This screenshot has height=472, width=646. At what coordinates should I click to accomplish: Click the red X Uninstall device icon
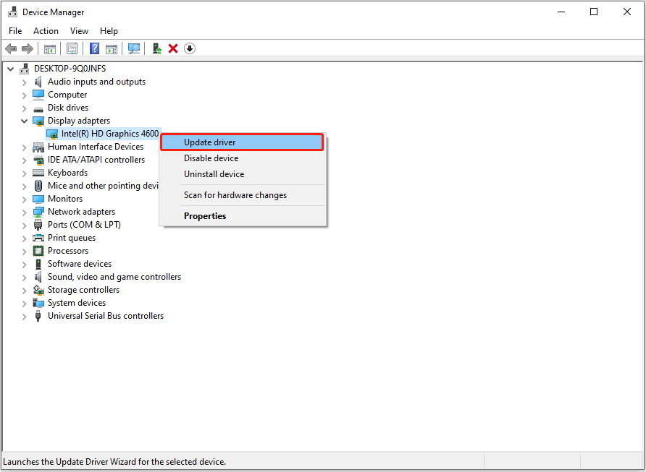tap(173, 49)
